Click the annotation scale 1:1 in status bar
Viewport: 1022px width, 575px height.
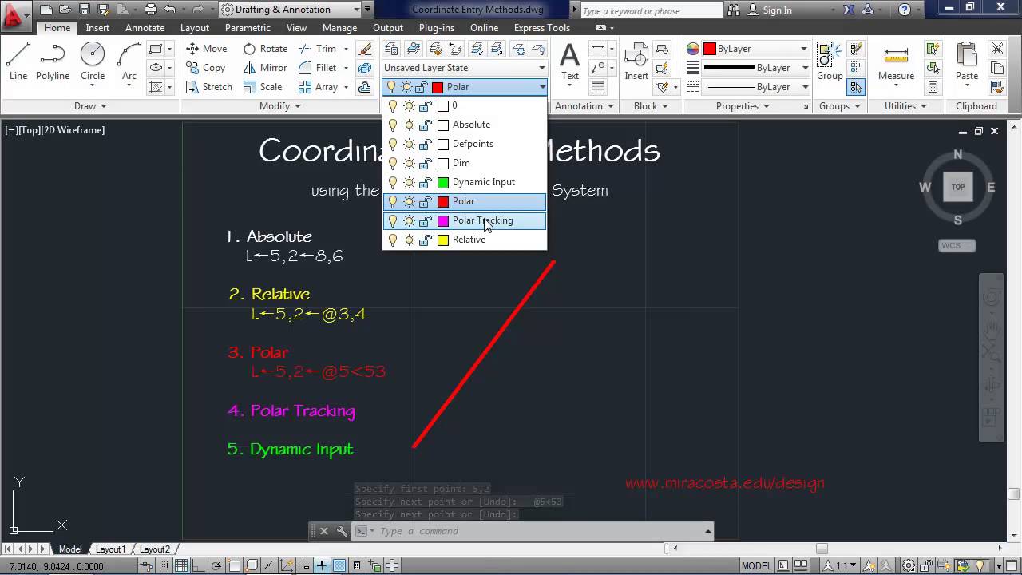point(842,566)
